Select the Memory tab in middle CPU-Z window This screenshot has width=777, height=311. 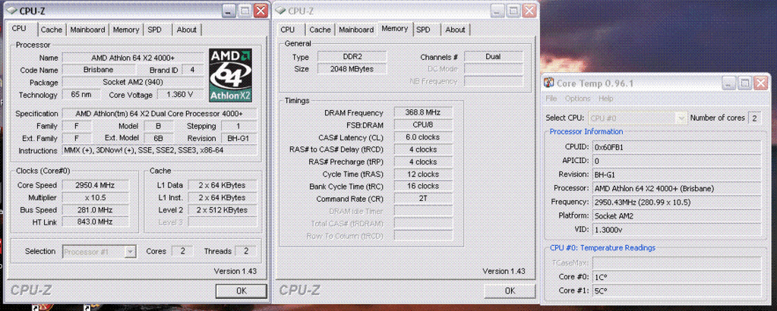coord(394,29)
